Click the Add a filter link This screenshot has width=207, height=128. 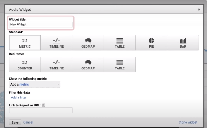(x=18, y=97)
